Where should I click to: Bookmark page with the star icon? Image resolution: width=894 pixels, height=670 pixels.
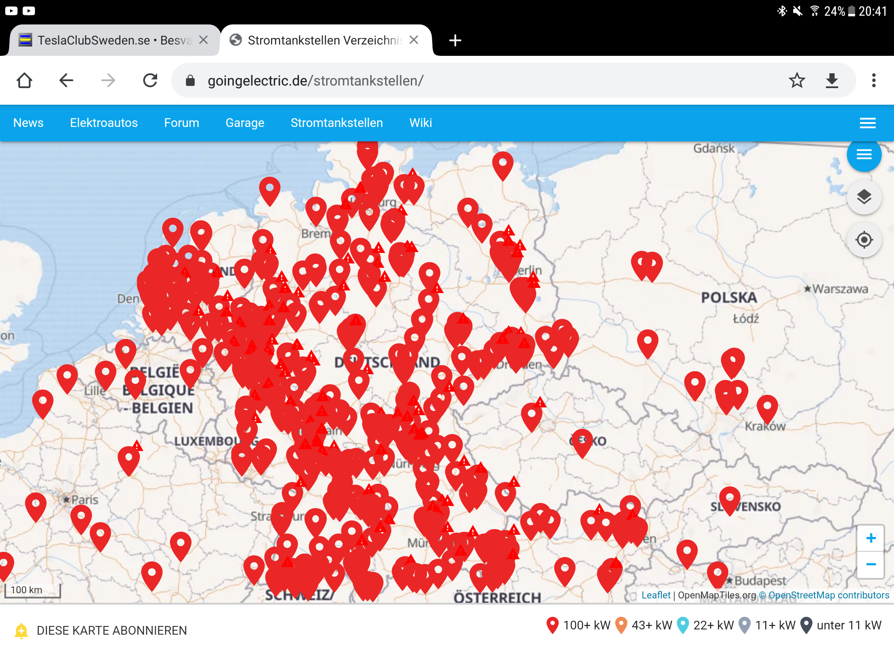(797, 81)
